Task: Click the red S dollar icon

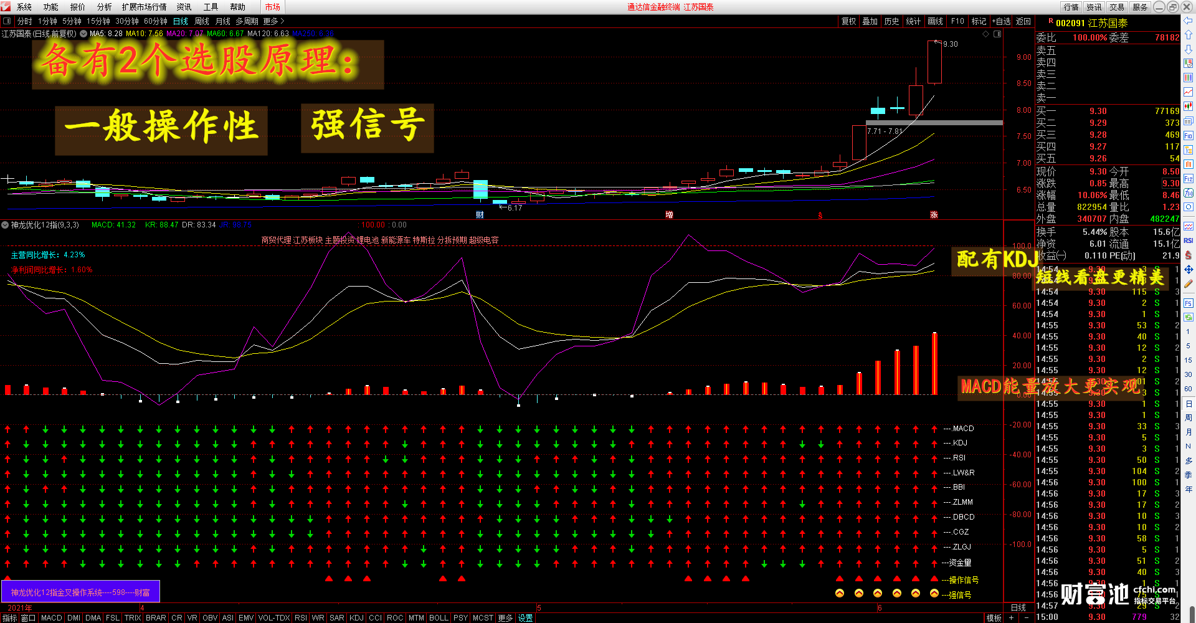Action: click(x=1188, y=255)
